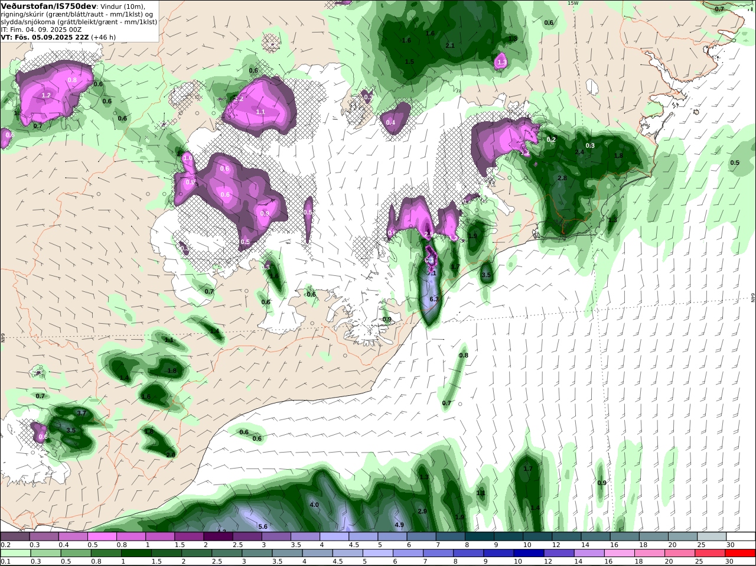Select the top-row swatch between 6 and 7
This screenshot has width=756, height=566.
pyautogui.click(x=421, y=536)
